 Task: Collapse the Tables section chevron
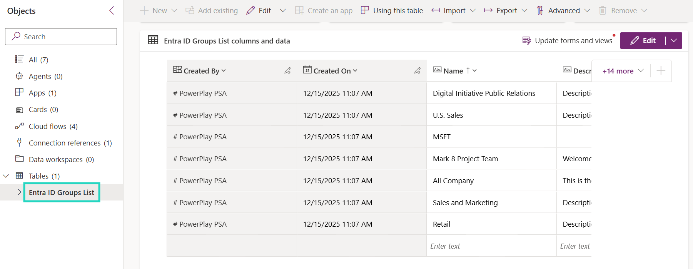coord(6,176)
